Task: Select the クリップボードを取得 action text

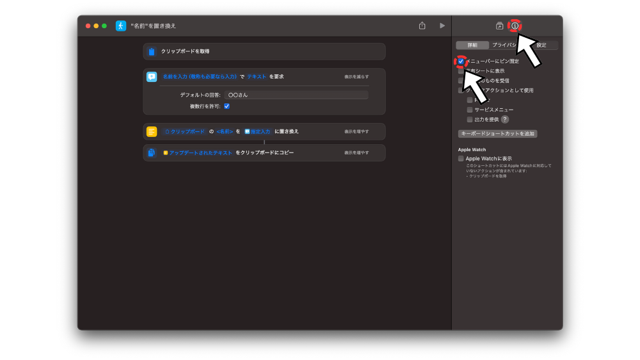Action: click(x=185, y=51)
